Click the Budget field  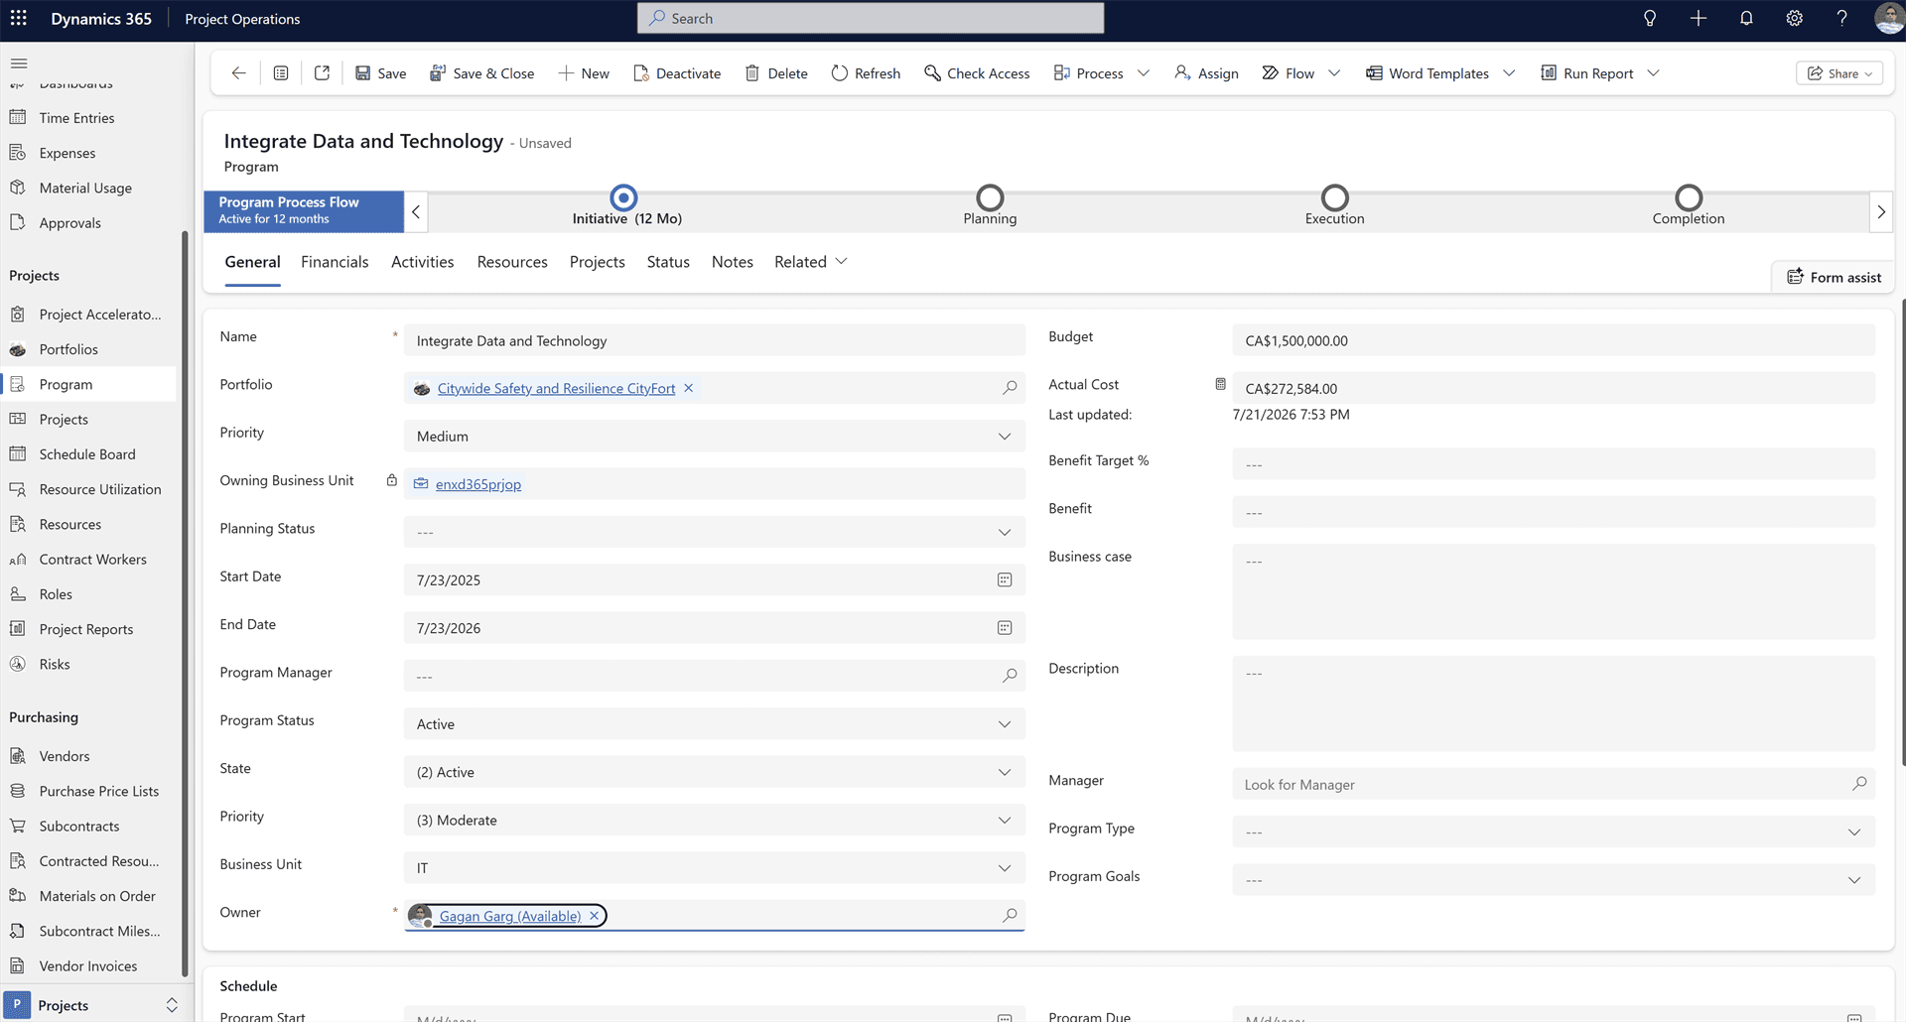pyautogui.click(x=1554, y=340)
